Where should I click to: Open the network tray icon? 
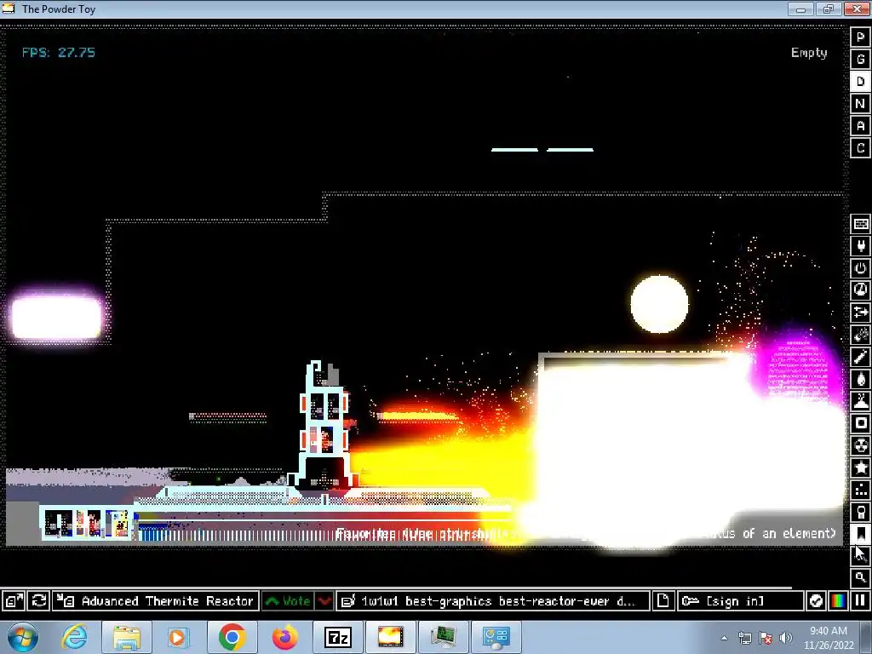744,638
